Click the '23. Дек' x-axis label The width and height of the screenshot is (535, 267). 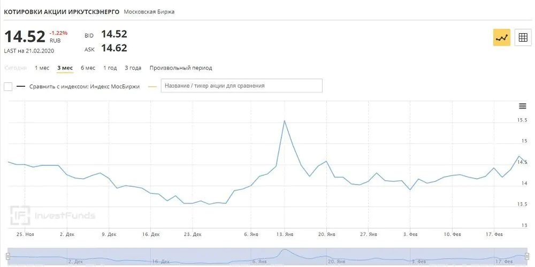coord(193,234)
